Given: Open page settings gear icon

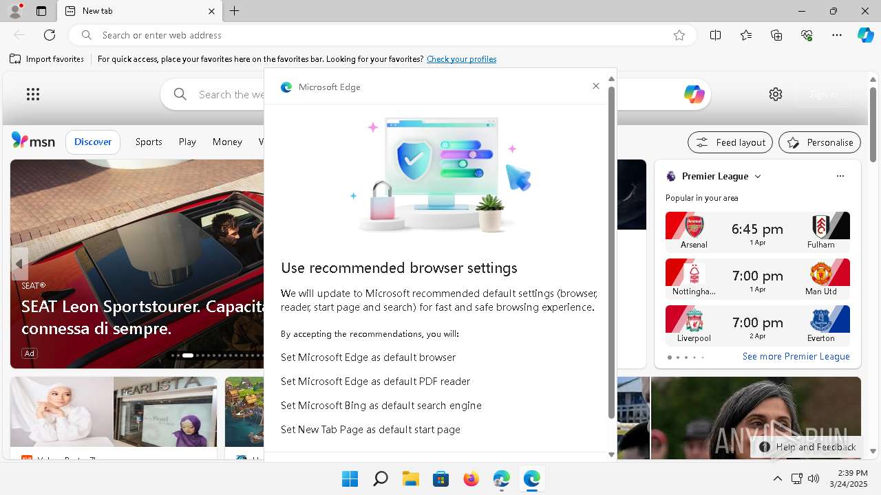Looking at the screenshot, I should coord(776,94).
